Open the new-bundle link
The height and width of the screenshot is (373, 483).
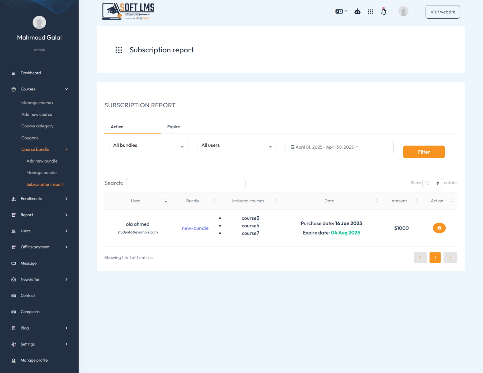point(195,228)
